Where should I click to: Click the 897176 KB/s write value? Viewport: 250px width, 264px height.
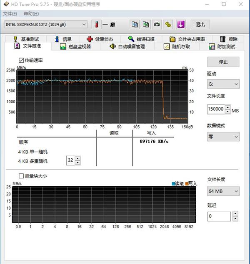[154, 142]
